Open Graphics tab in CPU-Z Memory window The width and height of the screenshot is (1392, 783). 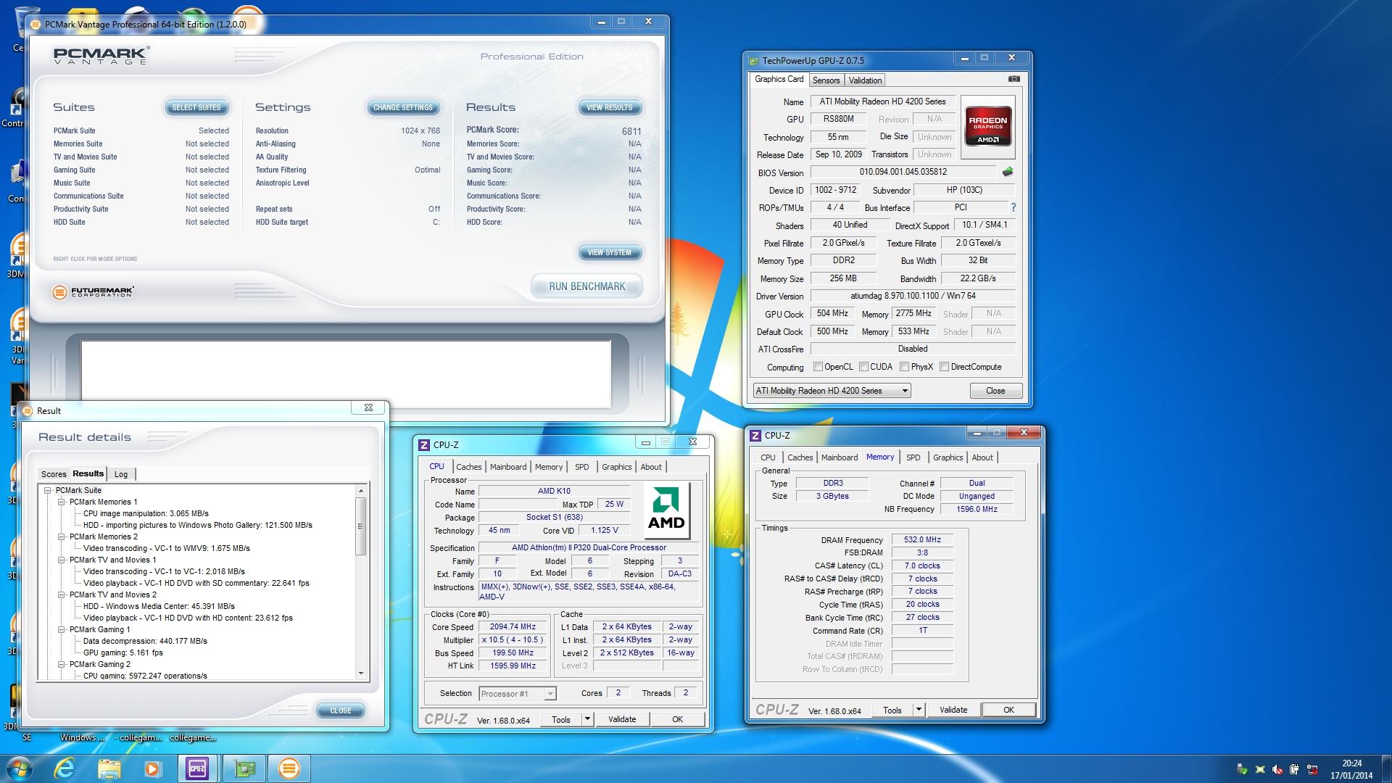pos(948,457)
